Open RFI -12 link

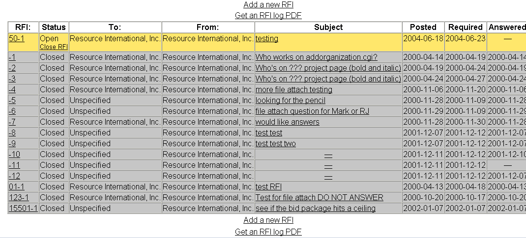(x=14, y=176)
